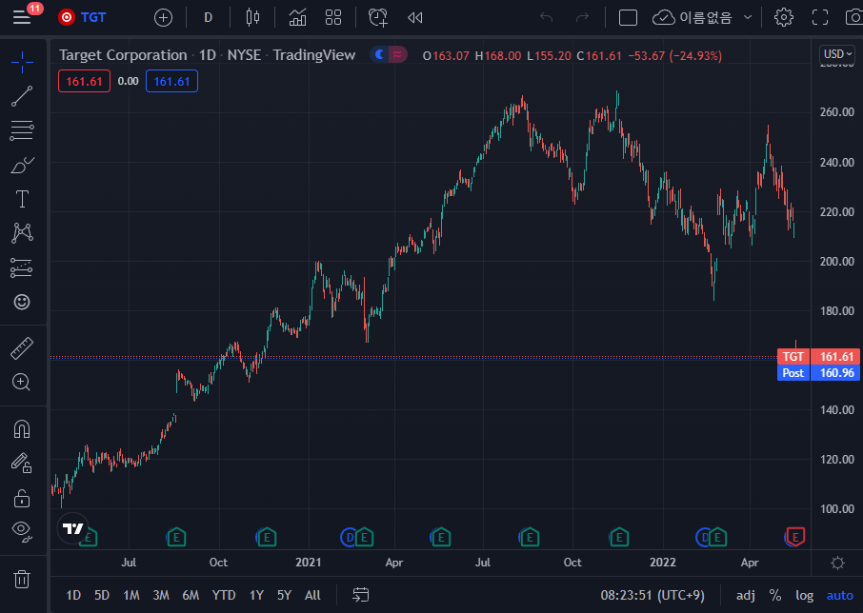
Task: Toggle adj dividend adjustment
Action: [746, 596]
